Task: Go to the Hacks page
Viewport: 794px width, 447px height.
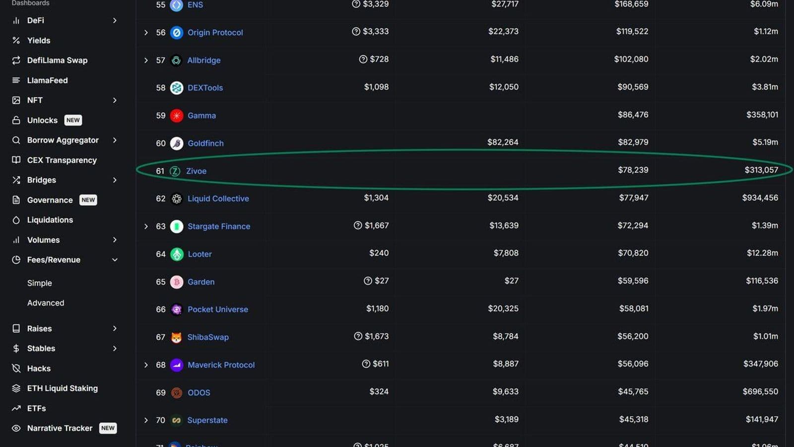Action: [x=39, y=368]
